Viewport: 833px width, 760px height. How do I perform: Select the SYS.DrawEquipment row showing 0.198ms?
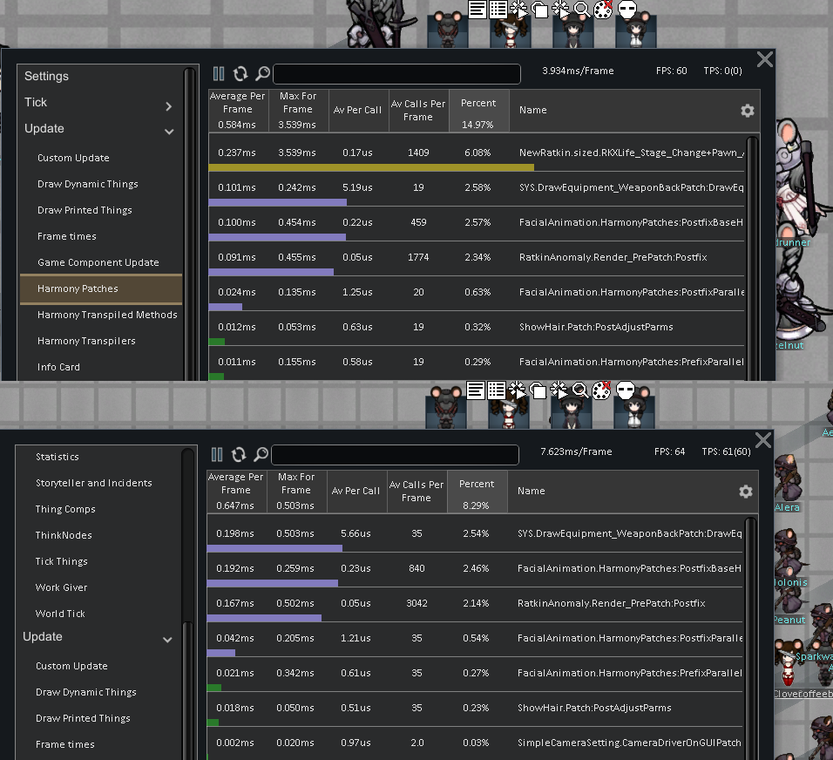point(475,533)
